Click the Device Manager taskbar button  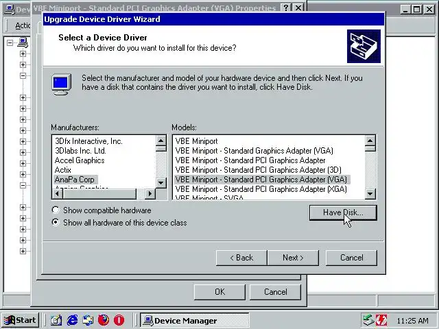pyautogui.click(x=195, y=321)
